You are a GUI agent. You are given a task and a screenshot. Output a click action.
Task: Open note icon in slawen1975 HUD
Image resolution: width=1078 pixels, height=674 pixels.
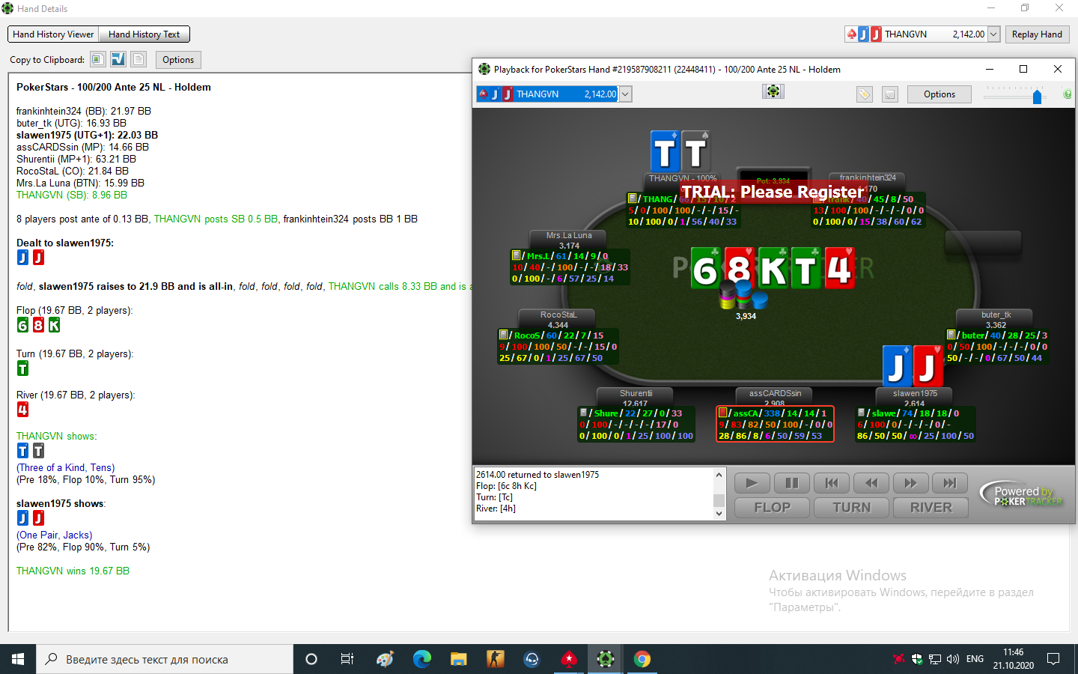click(x=862, y=413)
